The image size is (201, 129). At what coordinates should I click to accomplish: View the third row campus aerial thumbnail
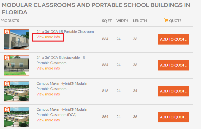[x=17, y=91]
